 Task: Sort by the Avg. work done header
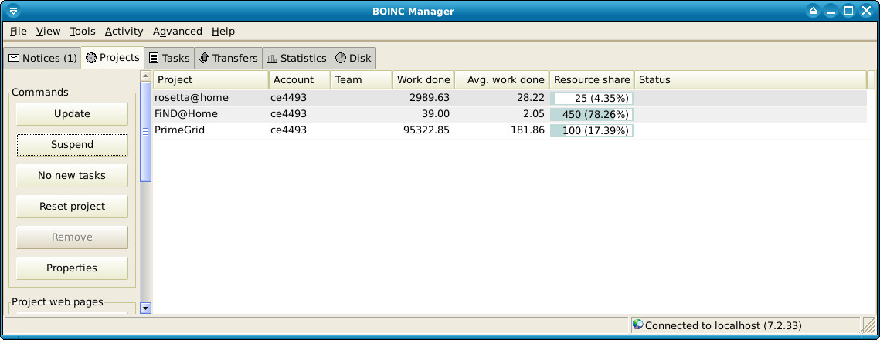tap(501, 79)
